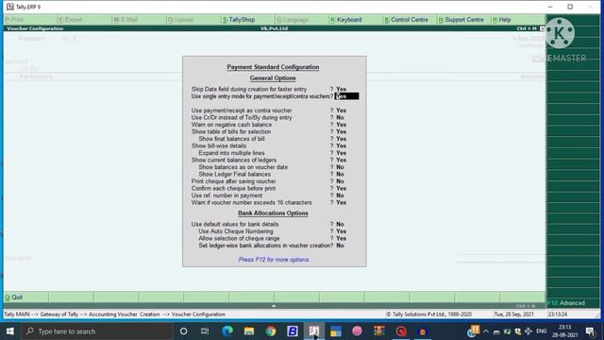Toggle Use Cr/Dr instead of To/By value
Viewport: 604px width, 340px height.
pyautogui.click(x=340, y=117)
